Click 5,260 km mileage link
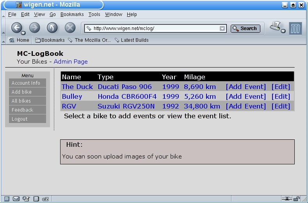The width and height of the screenshot is (308, 203). click(x=200, y=96)
